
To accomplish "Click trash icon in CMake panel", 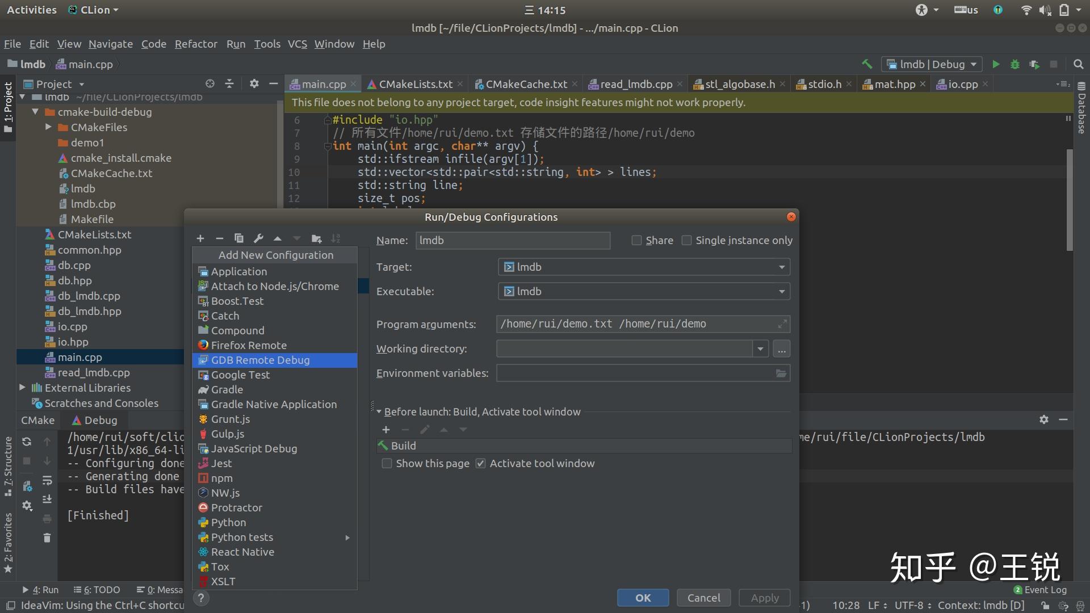I will (47, 538).
